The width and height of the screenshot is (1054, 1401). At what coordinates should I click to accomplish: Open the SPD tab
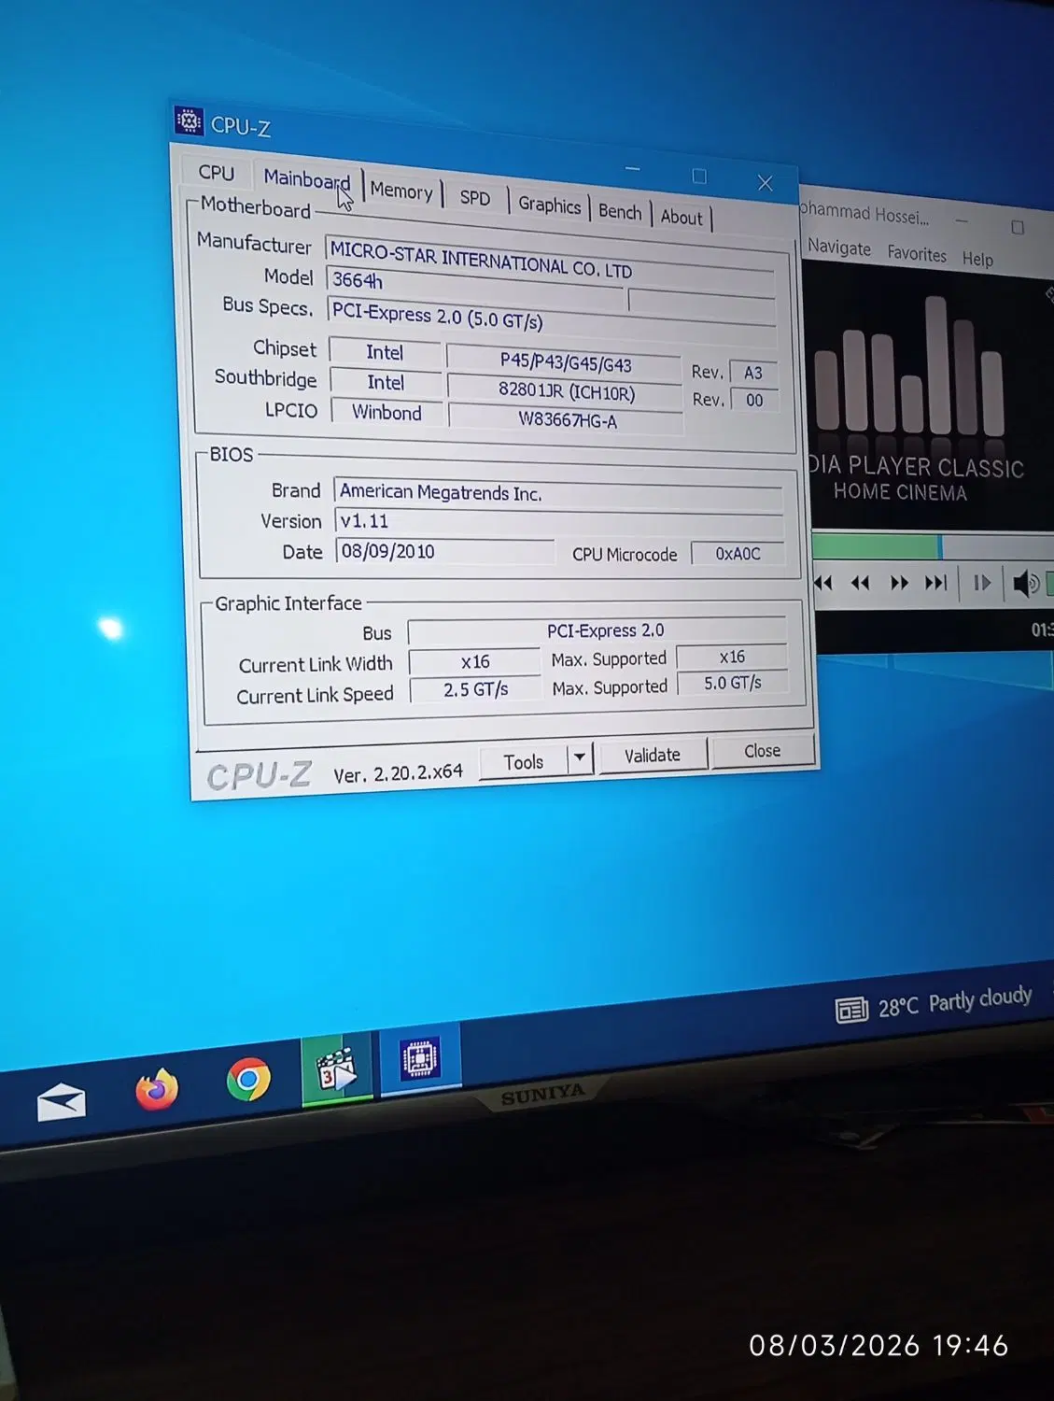[x=475, y=197]
